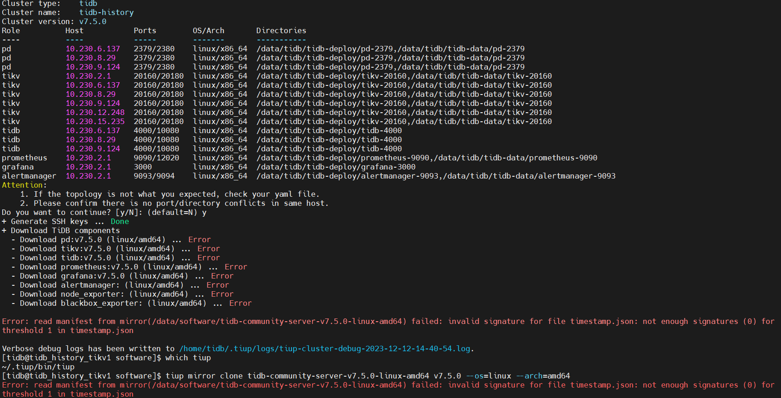This screenshot has height=398, width=781.
Task: Click the prometheus row host IP address
Action: click(x=88, y=158)
